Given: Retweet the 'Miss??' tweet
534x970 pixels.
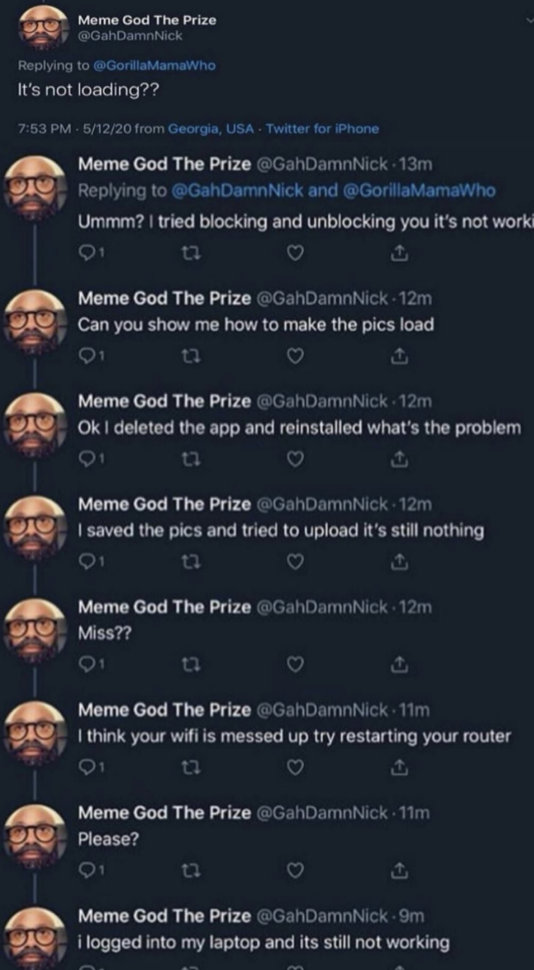Looking at the screenshot, I should pyautogui.click(x=192, y=666).
